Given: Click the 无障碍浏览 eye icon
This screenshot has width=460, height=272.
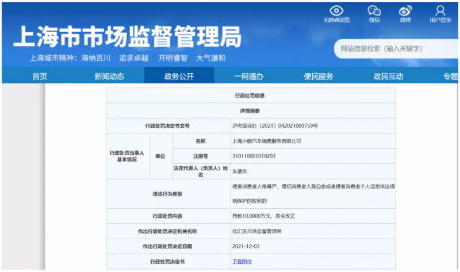Looking at the screenshot, I should [x=336, y=10].
